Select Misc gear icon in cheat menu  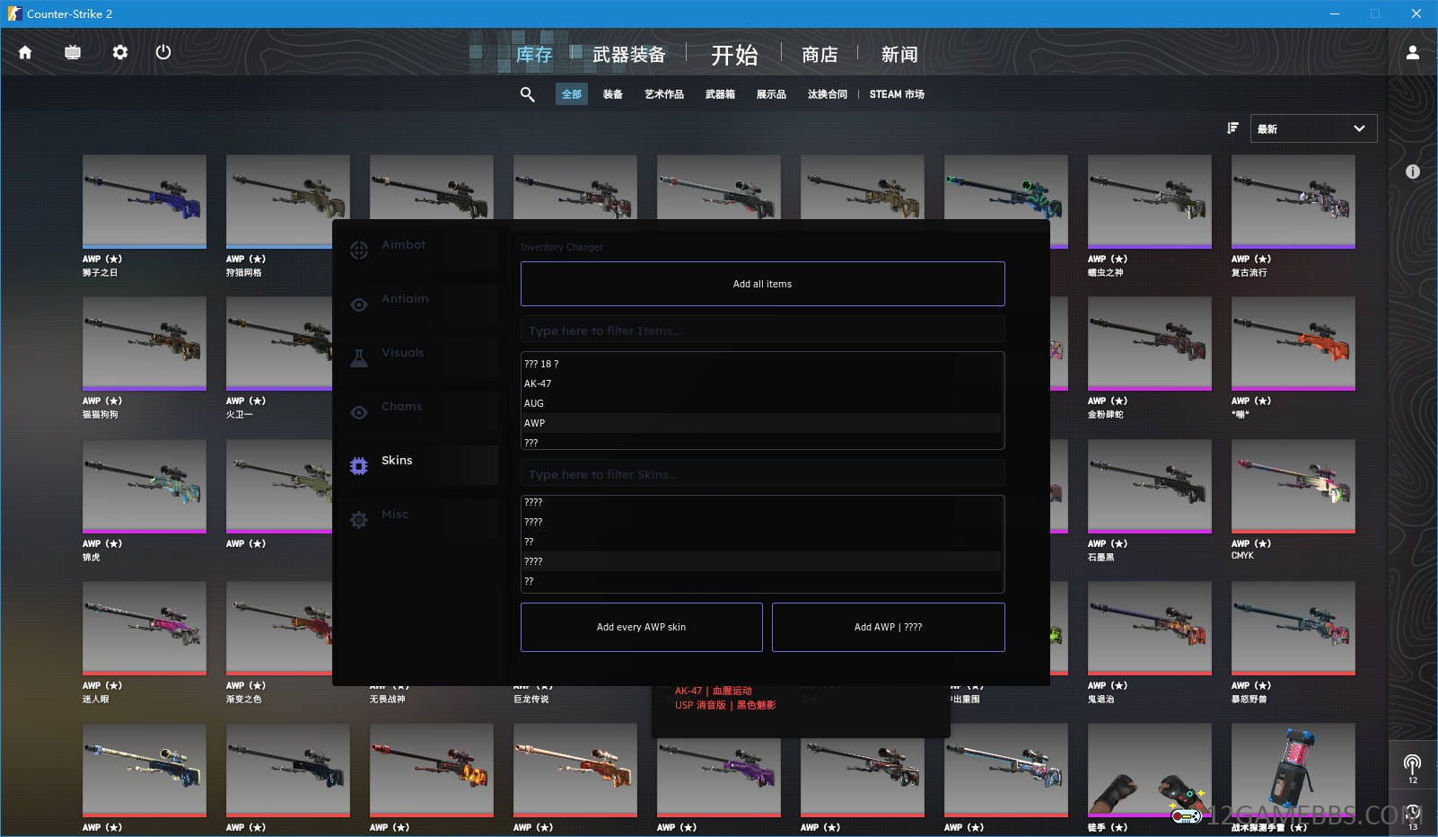click(x=359, y=520)
